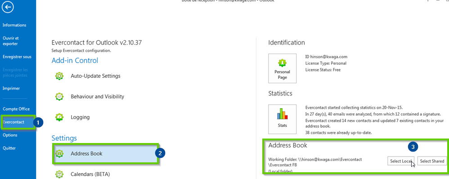Click the Address Book gear icon
Viewport: 449px width, 179px height.
tap(59, 153)
